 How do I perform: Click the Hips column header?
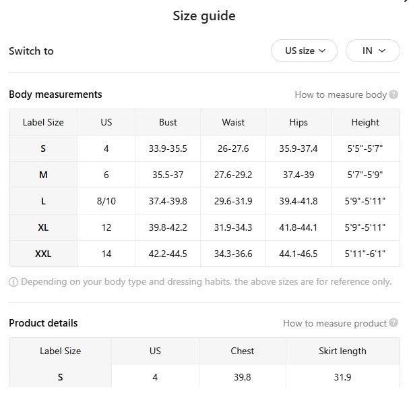(x=298, y=123)
